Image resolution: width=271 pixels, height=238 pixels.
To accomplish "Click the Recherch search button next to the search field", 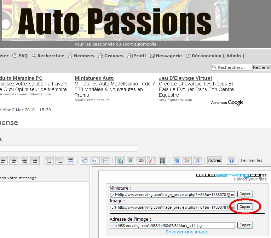I will [262, 67].
